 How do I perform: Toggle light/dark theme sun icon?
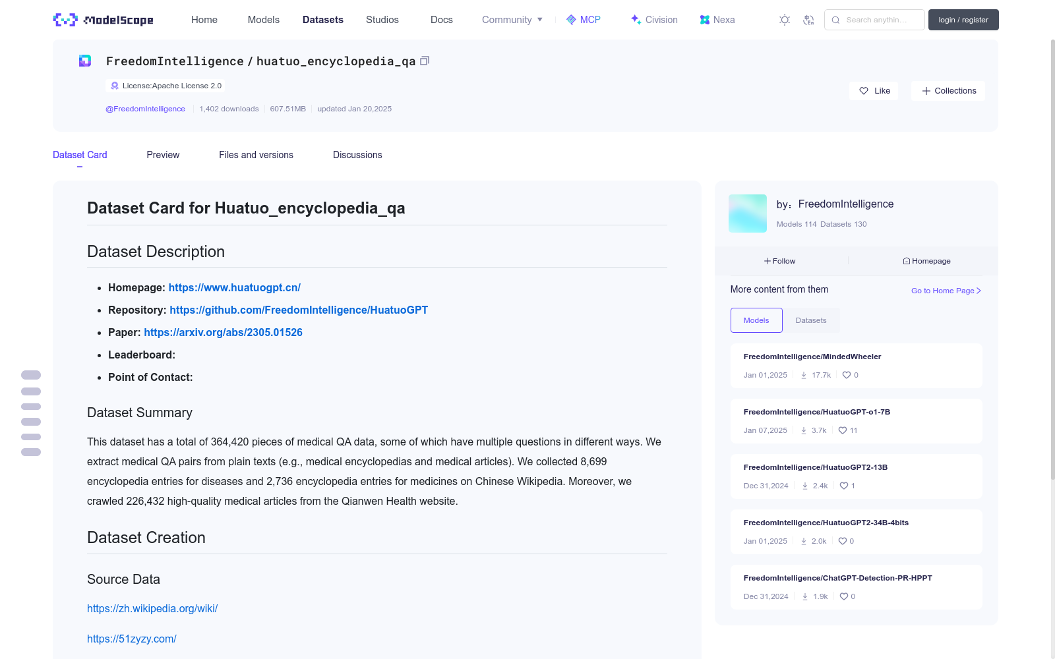coord(785,20)
